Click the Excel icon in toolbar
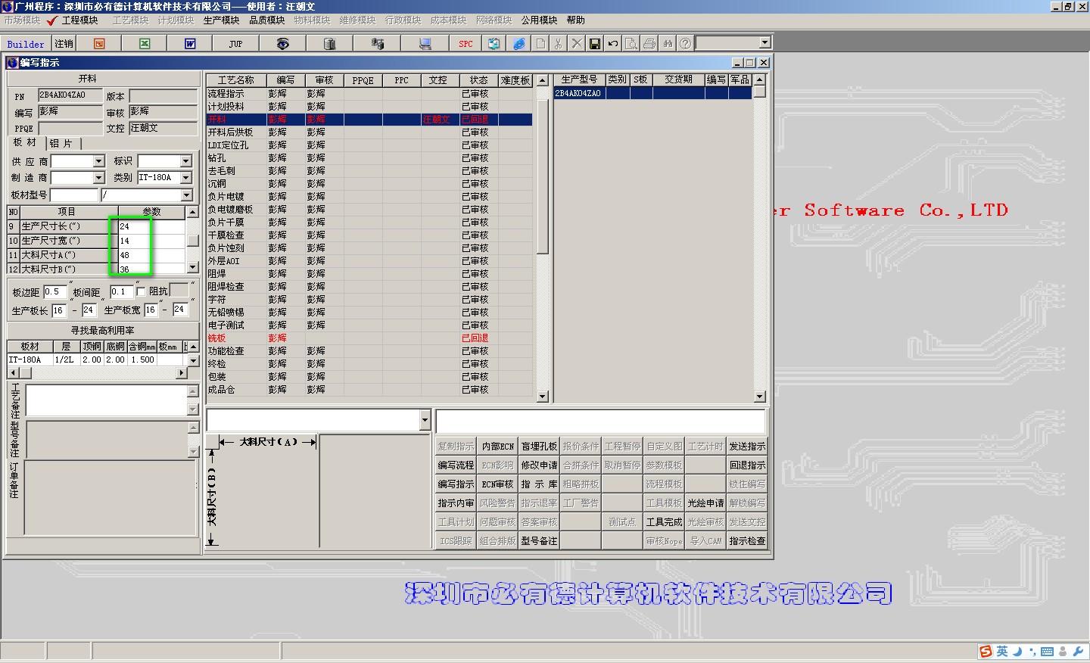Viewport: 1090px width, 663px height. pyautogui.click(x=145, y=44)
